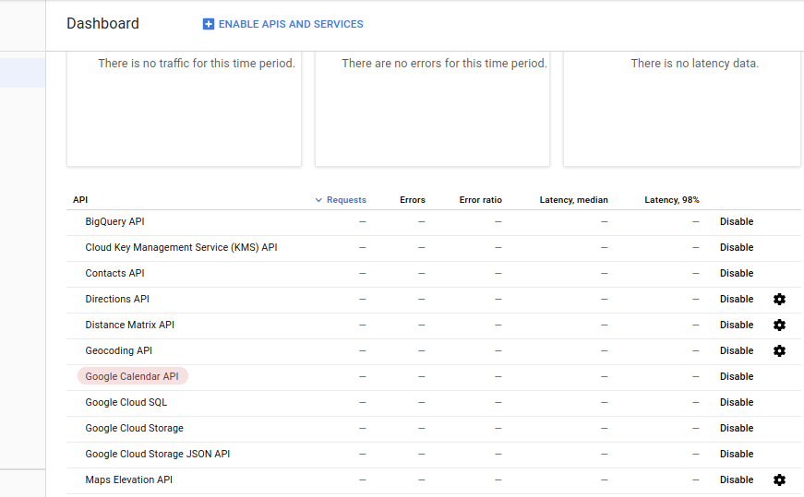
Task: Click the Errors column header
Action: [x=413, y=200]
